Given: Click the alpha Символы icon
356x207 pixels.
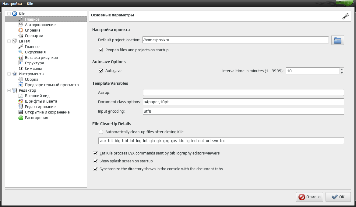Looking at the screenshot, I should point(21,68).
